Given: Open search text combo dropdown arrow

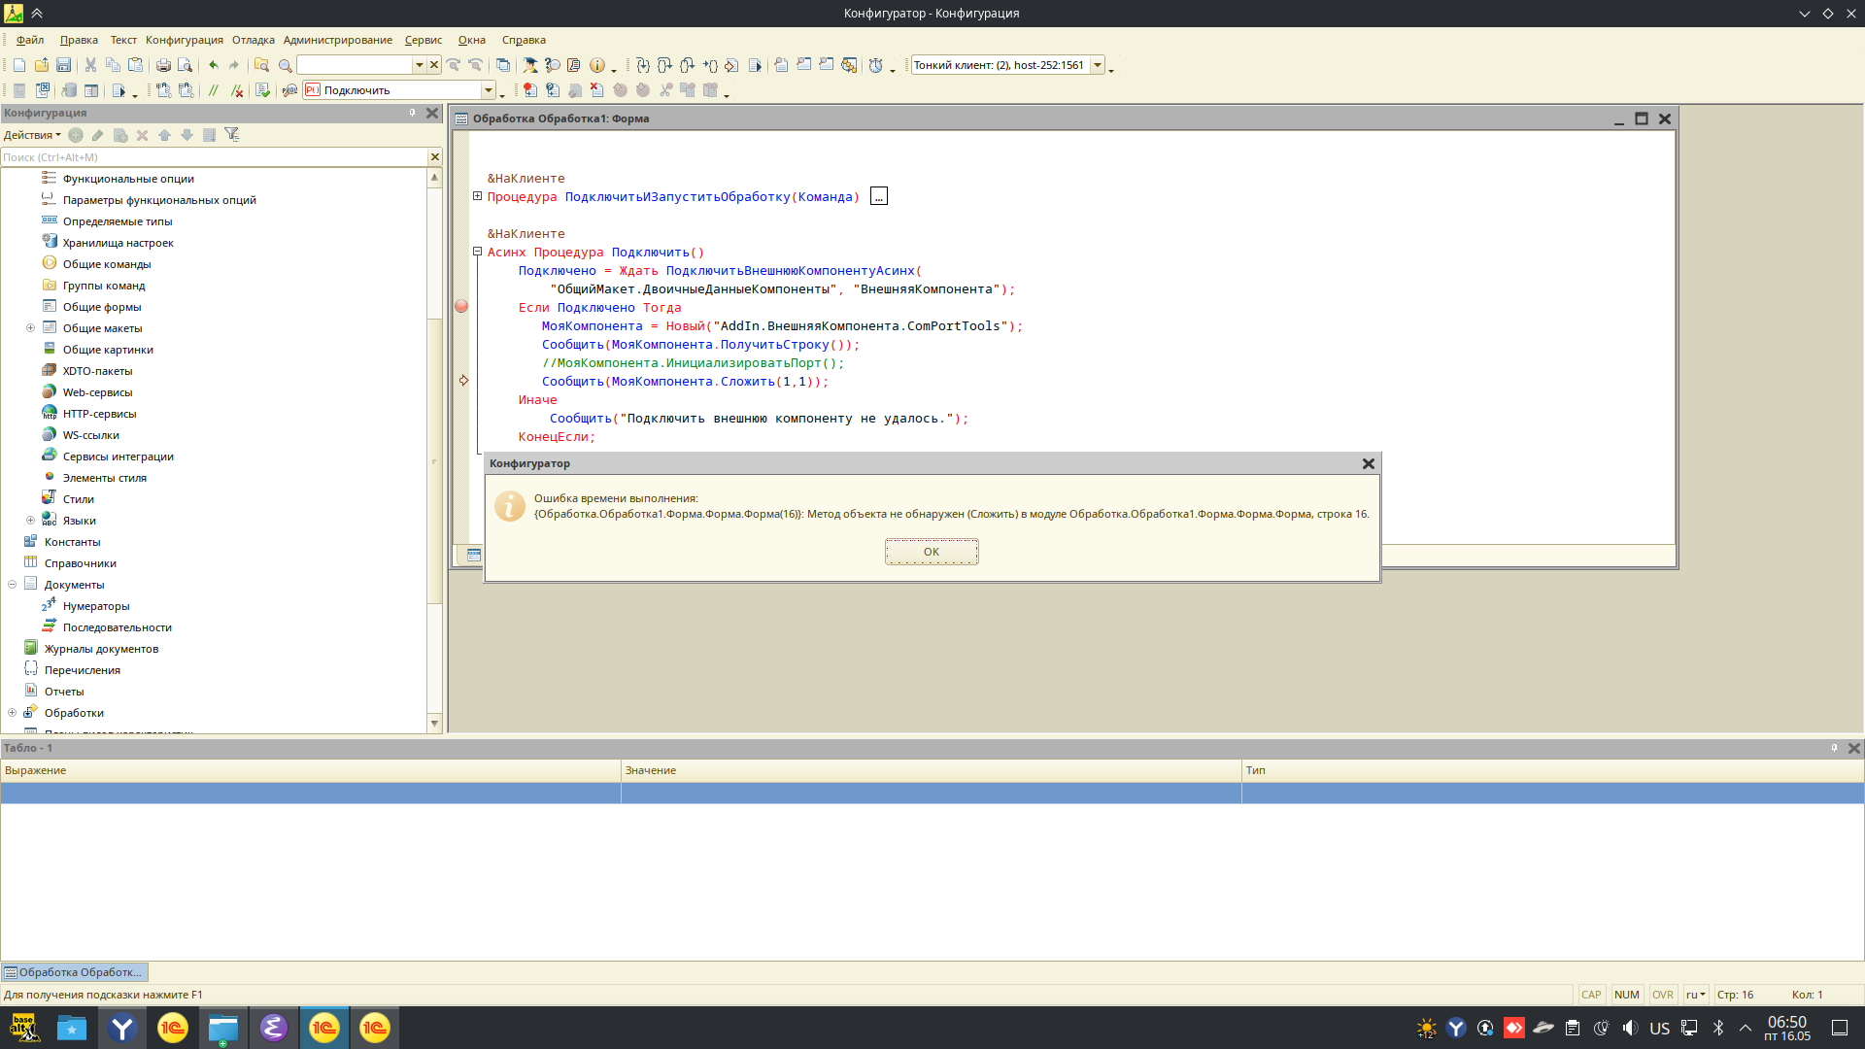Looking at the screenshot, I should (419, 65).
